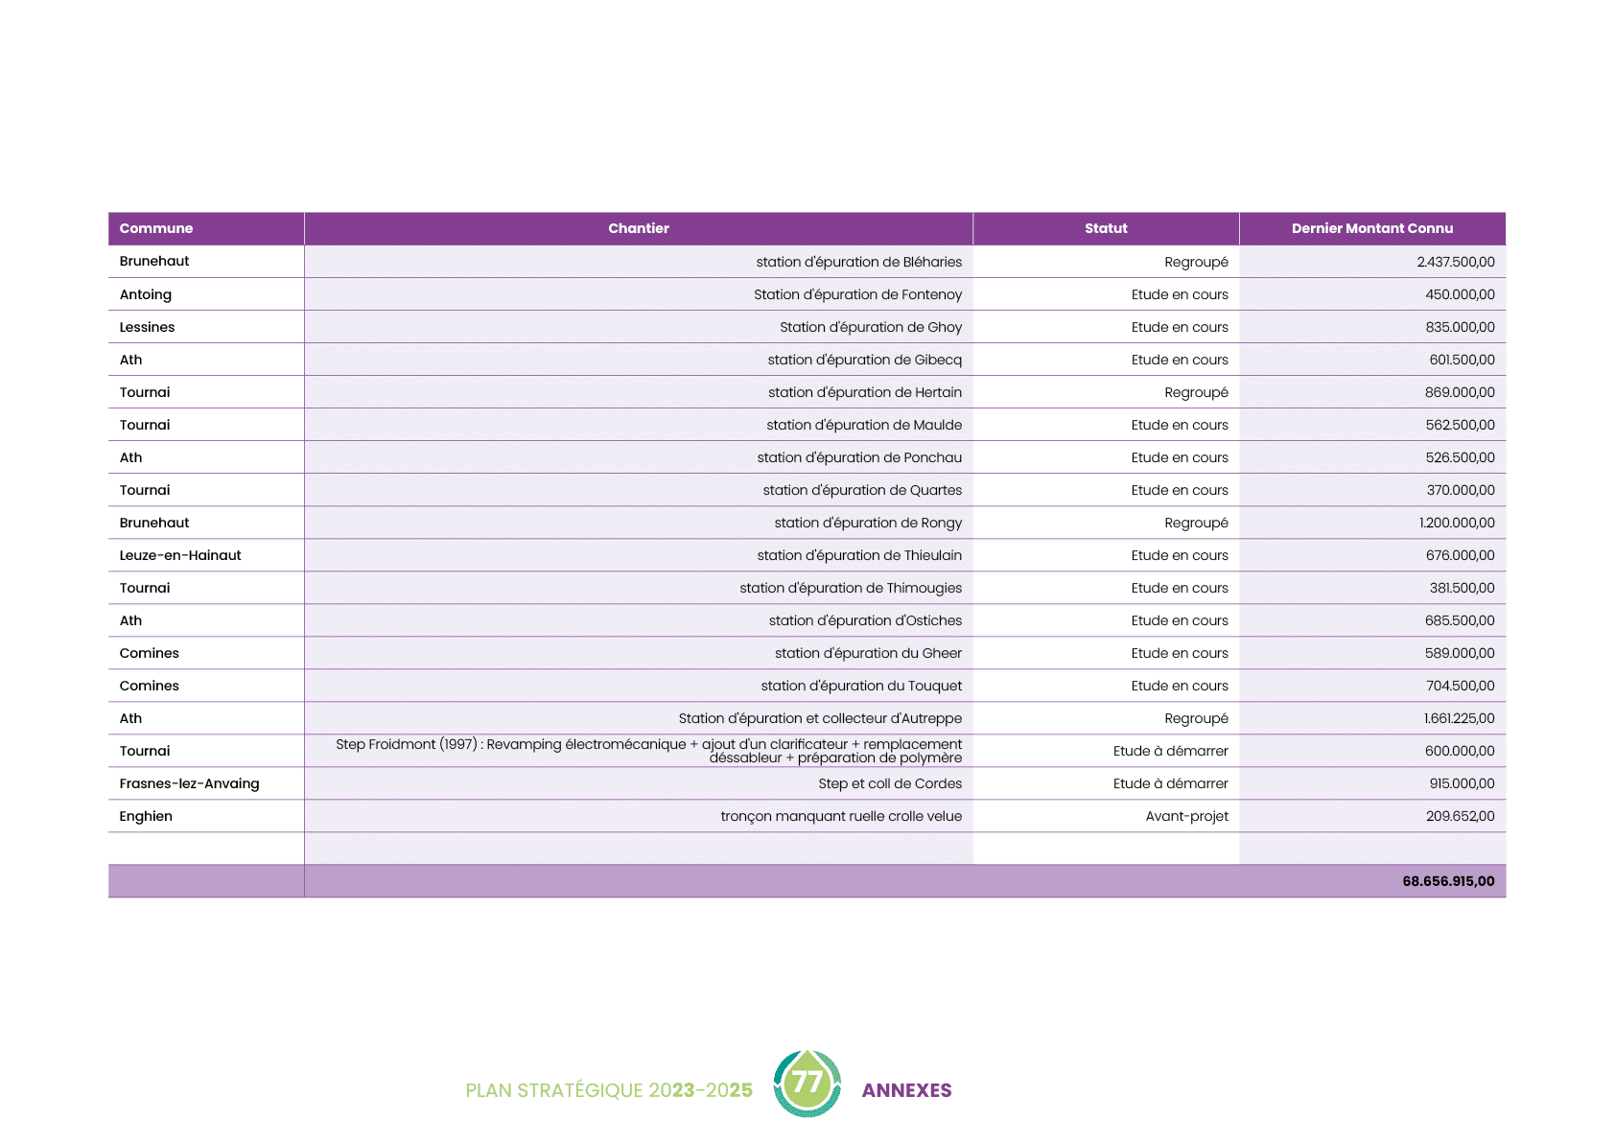This screenshot has height=1142, width=1615.
Task: Click 'Step et coll de Cordes' entry
Action: 889,783
